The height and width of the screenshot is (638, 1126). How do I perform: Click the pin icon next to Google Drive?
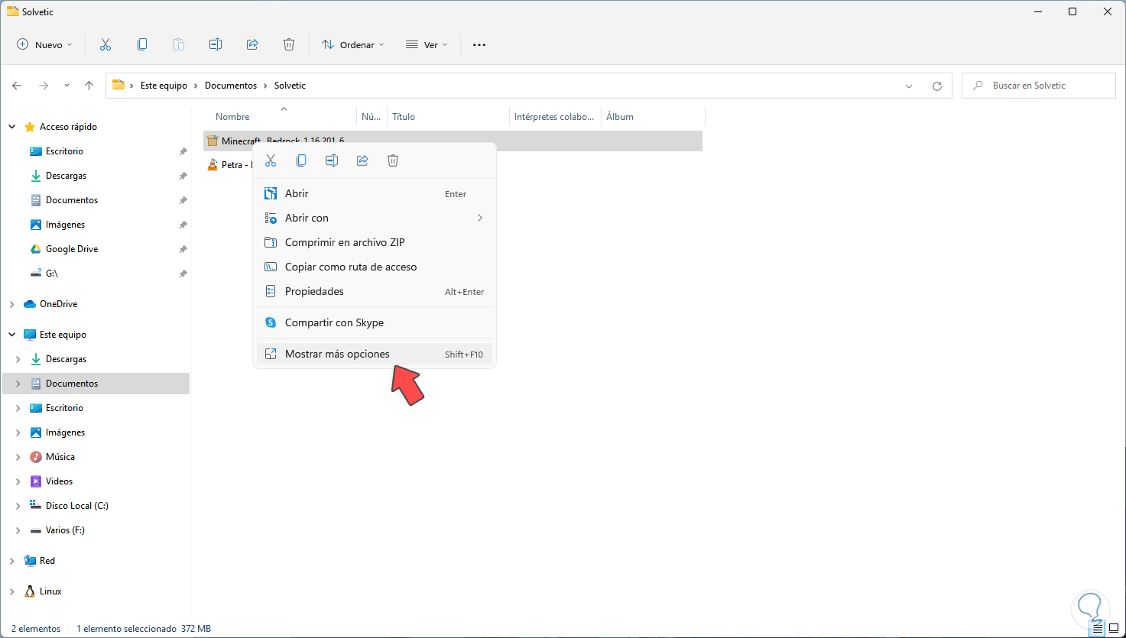click(x=183, y=249)
